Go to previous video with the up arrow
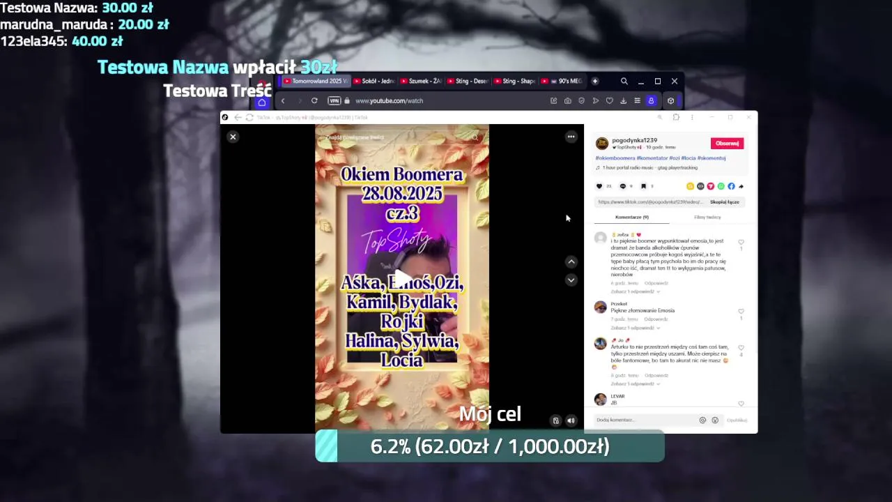 click(x=571, y=262)
